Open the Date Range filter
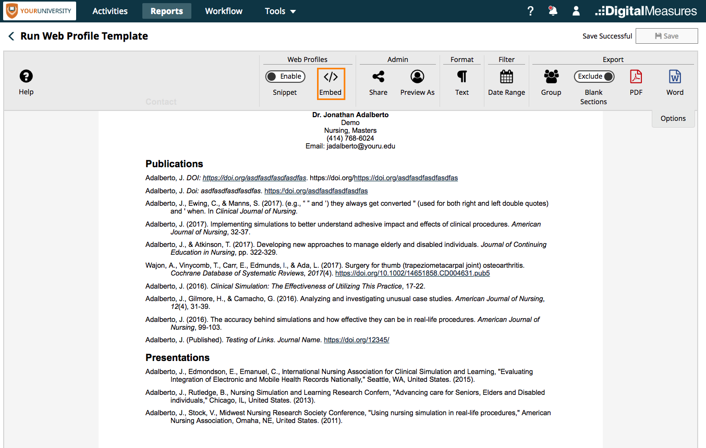 [x=506, y=77]
